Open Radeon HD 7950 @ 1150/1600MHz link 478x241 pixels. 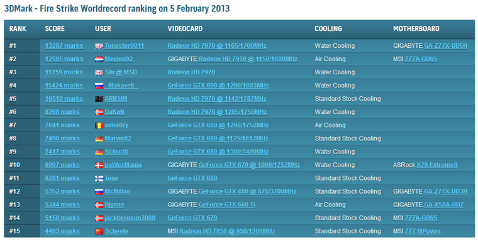[x=248, y=59]
